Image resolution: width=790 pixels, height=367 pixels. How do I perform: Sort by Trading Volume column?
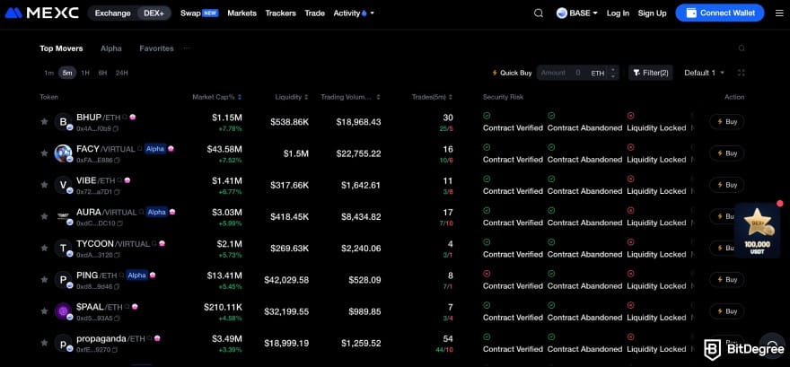point(351,97)
